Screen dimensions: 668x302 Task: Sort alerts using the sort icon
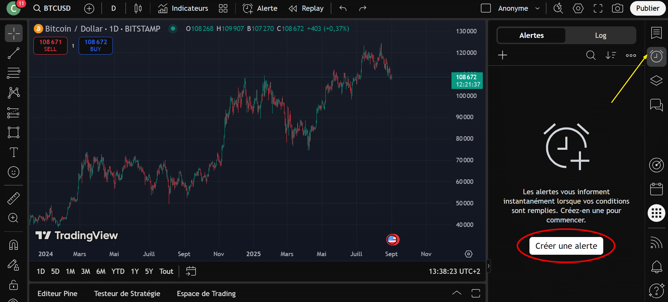point(610,55)
